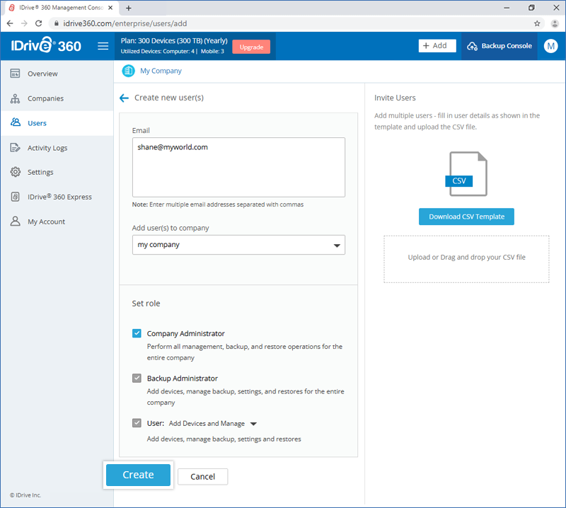This screenshot has height=508, width=566.
Task: Click the Users sidebar icon
Action: pyautogui.click(x=15, y=123)
